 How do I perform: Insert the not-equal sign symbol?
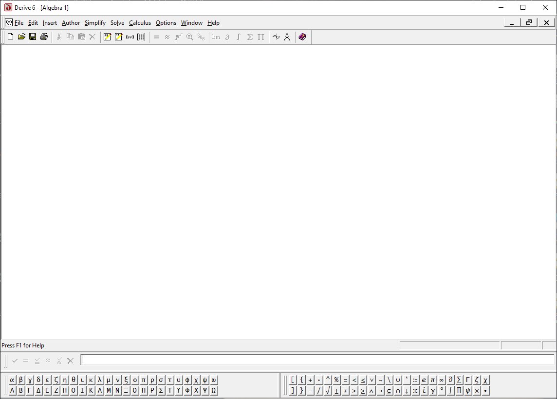point(346,390)
